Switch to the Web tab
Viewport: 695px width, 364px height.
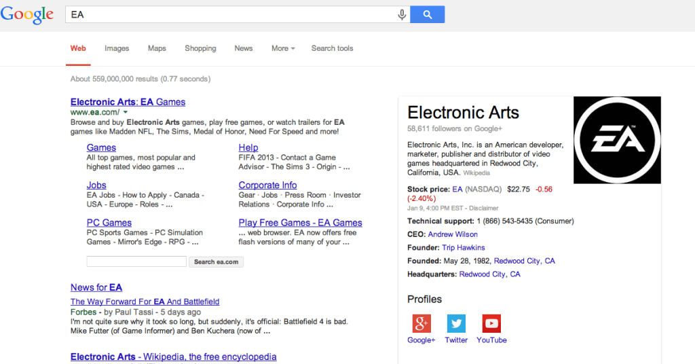78,48
